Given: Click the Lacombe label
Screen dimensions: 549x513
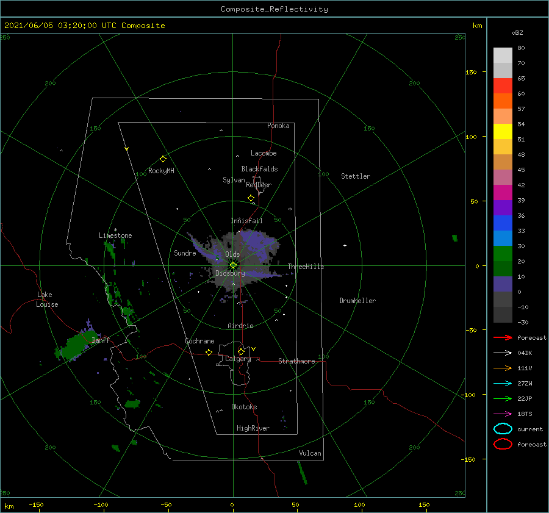Looking at the screenshot, I should click(264, 153).
